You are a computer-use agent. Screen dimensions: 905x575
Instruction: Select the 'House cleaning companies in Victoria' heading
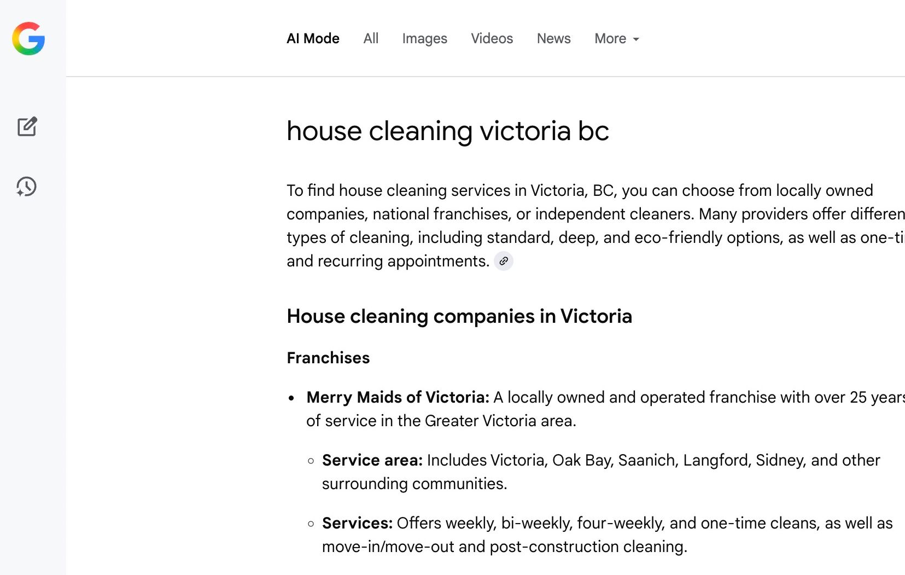click(459, 316)
